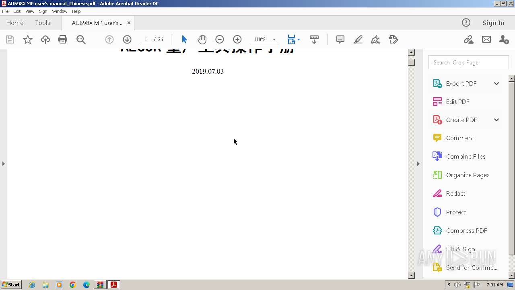Open the Edit menu
This screenshot has height=290, width=515.
coord(17,11)
